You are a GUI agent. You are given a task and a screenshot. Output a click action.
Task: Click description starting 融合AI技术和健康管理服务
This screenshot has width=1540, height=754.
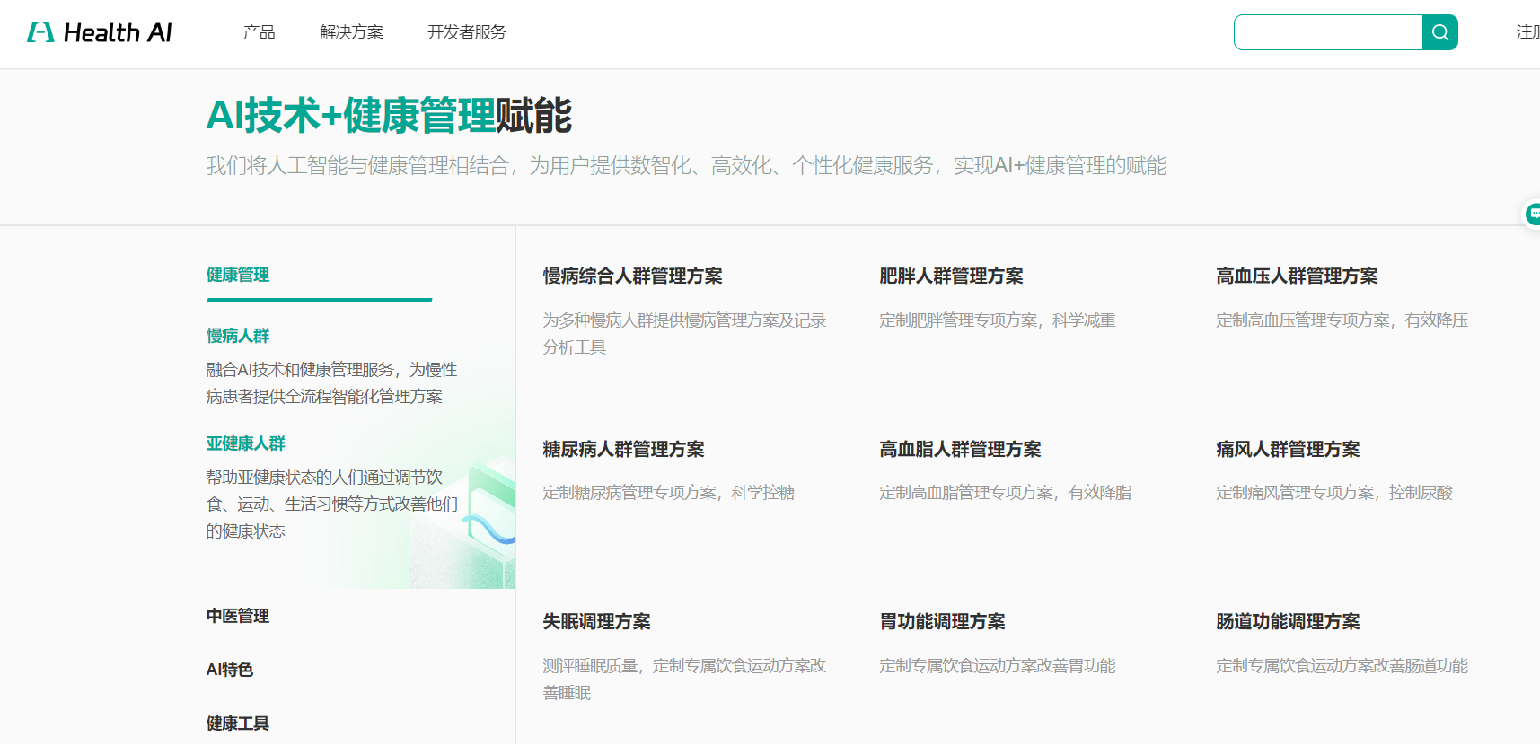331,383
